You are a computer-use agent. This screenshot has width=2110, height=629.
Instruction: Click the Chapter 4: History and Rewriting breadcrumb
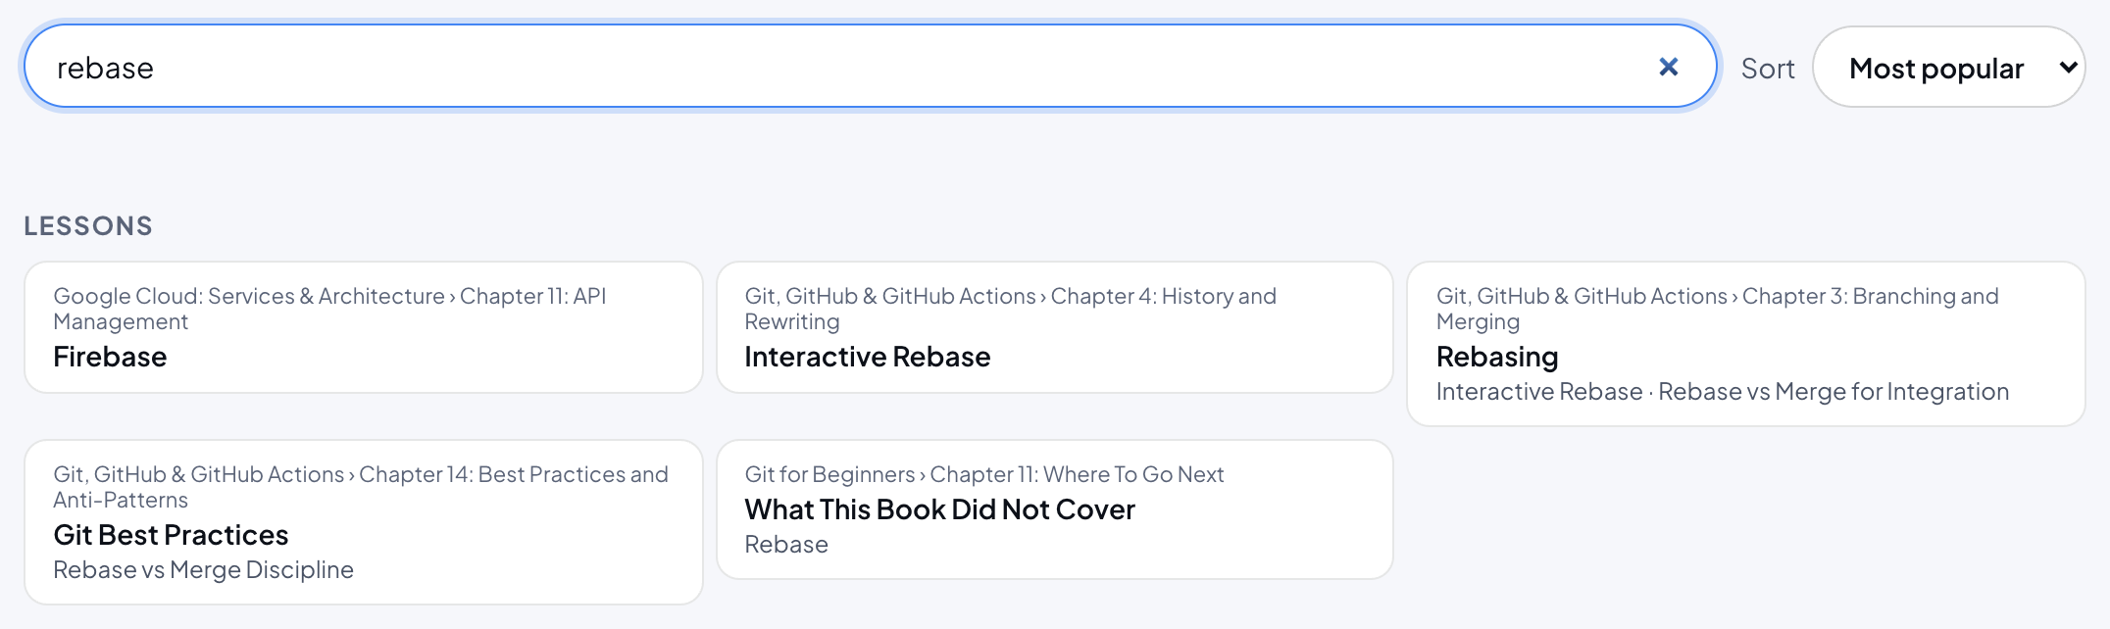1011,309
